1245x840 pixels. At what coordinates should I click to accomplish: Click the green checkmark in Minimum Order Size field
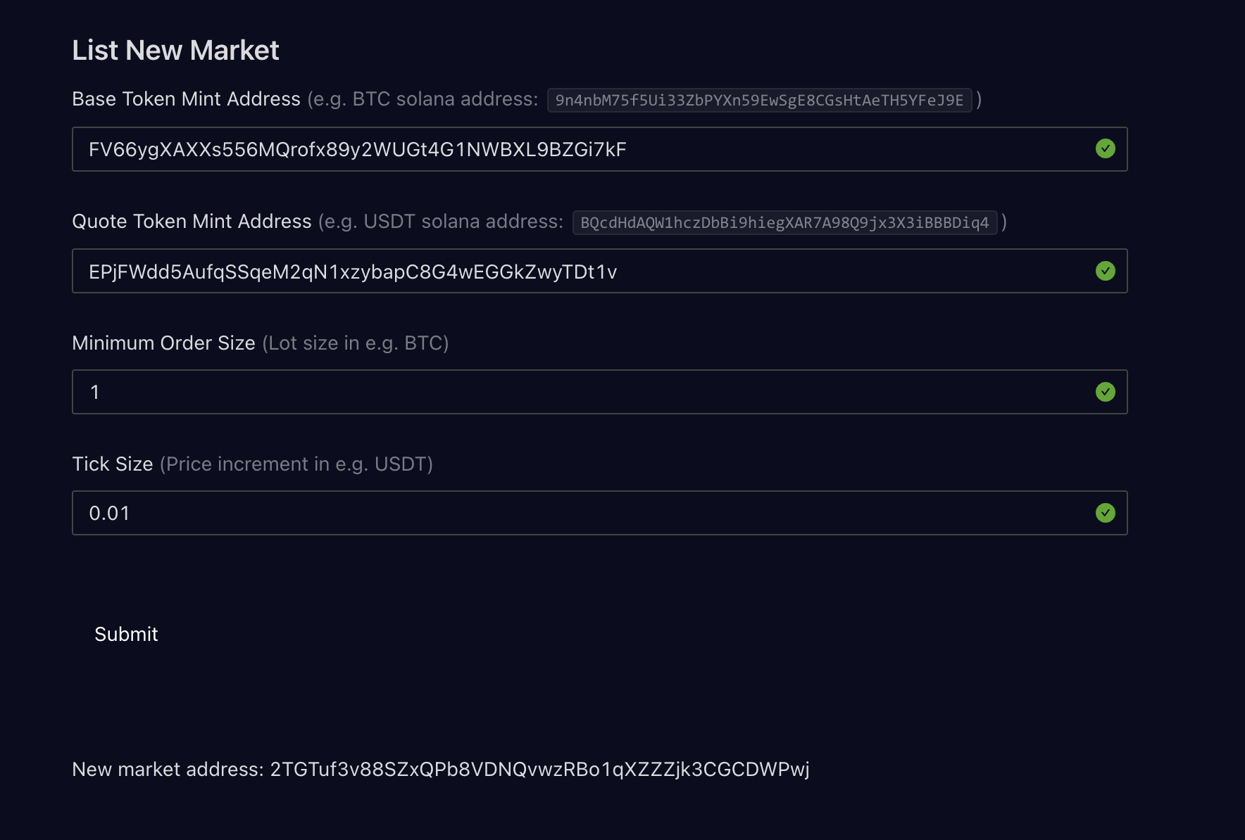[x=1106, y=392]
